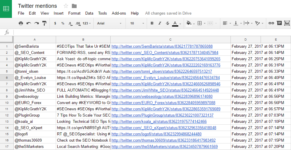Select the @logofi cell

click(x=35, y=134)
